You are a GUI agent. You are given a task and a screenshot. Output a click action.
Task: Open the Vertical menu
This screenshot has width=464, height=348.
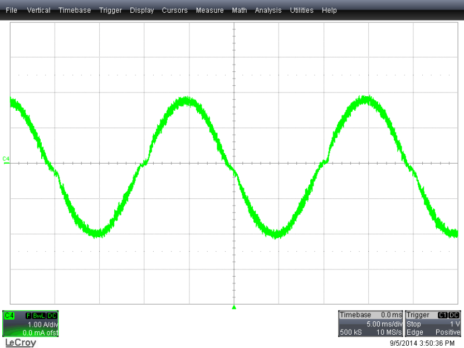[x=38, y=11]
